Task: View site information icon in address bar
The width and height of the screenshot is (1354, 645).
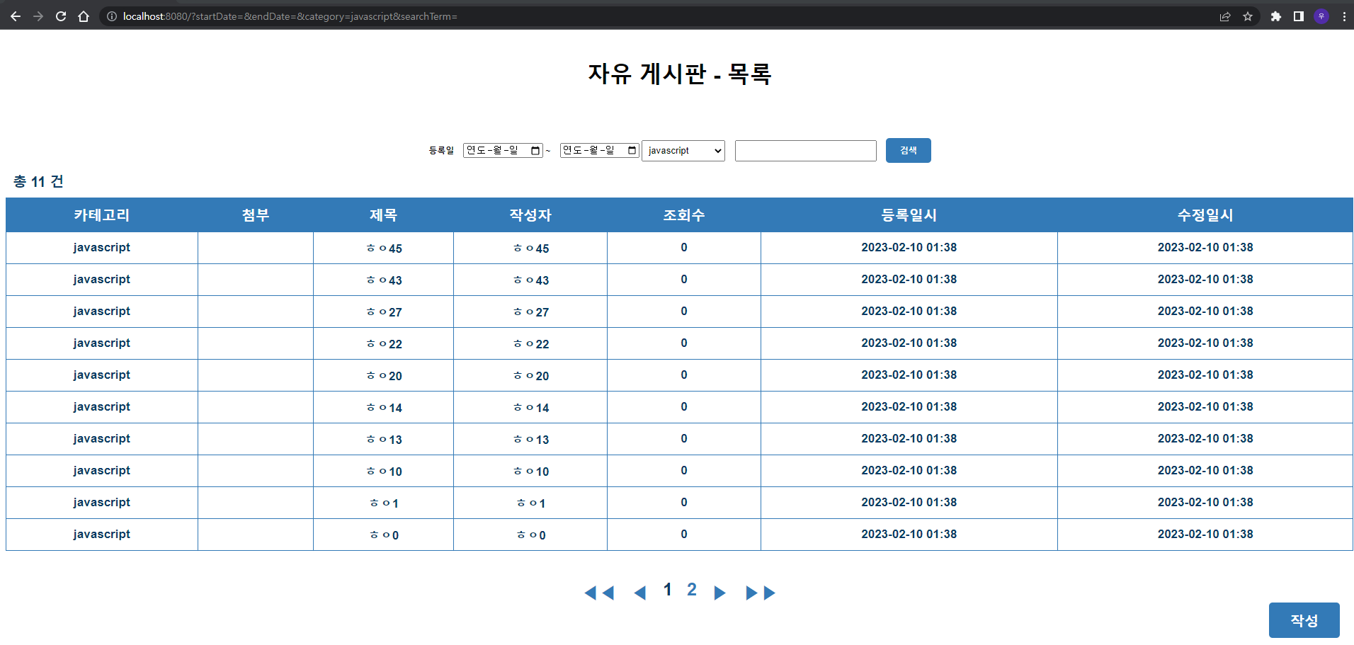Action: coord(112,16)
